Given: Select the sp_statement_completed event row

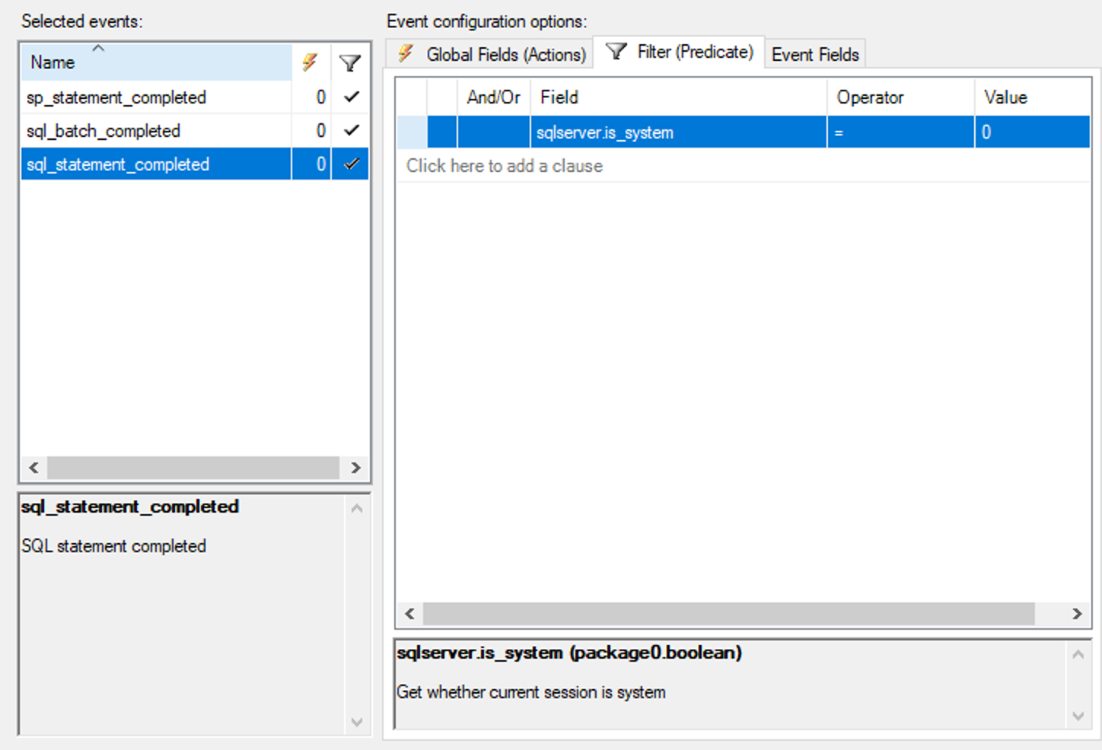Looking at the screenshot, I should pyautogui.click(x=195, y=97).
